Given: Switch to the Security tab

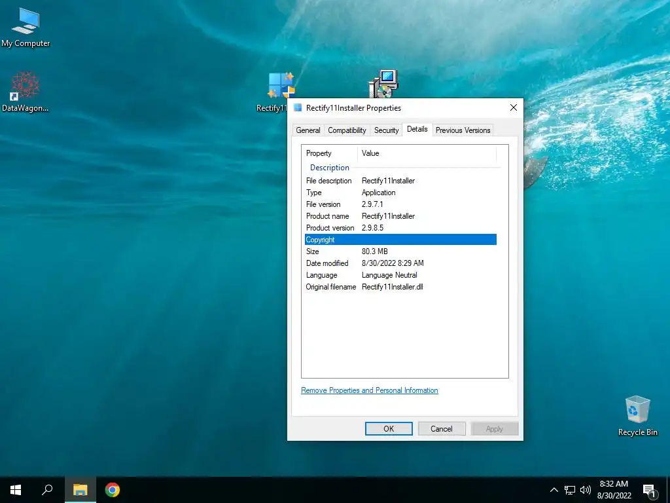Looking at the screenshot, I should coord(386,130).
